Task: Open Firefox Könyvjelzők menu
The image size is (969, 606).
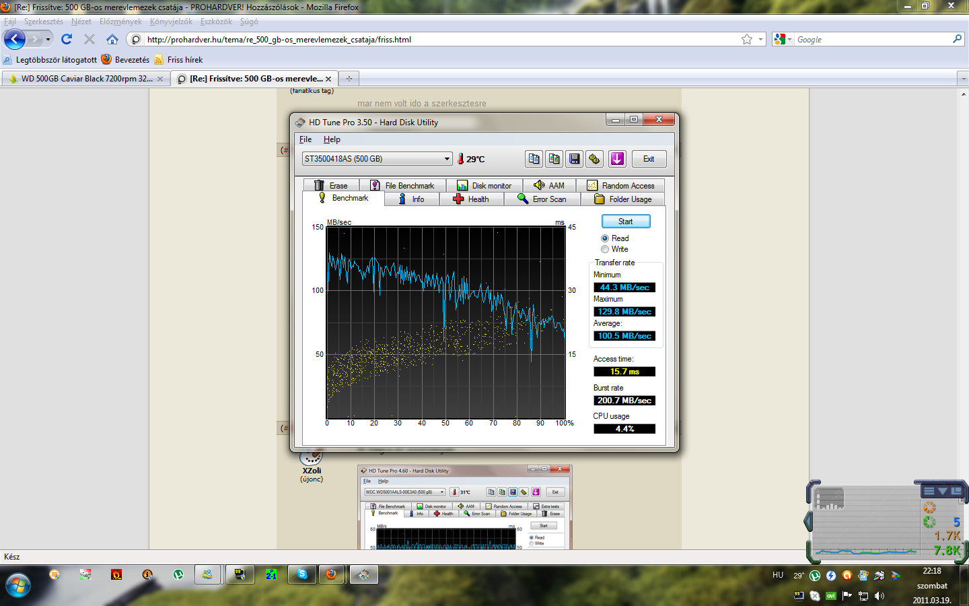Action: pos(171,22)
